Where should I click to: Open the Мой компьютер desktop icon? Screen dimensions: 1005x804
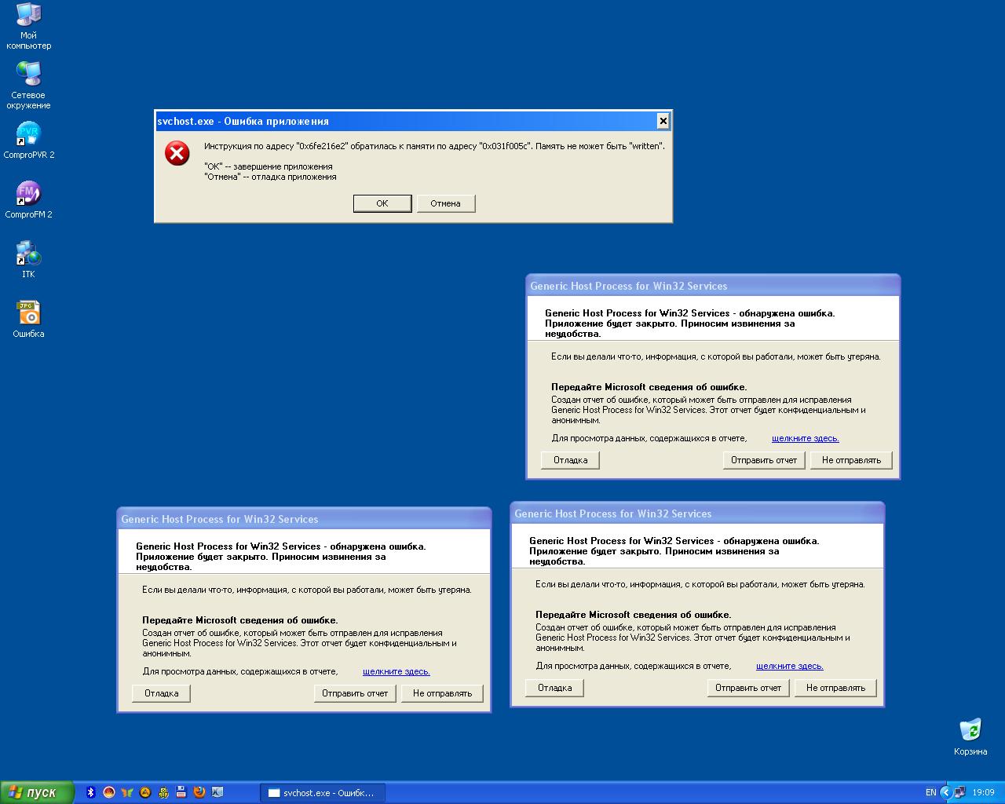28,16
